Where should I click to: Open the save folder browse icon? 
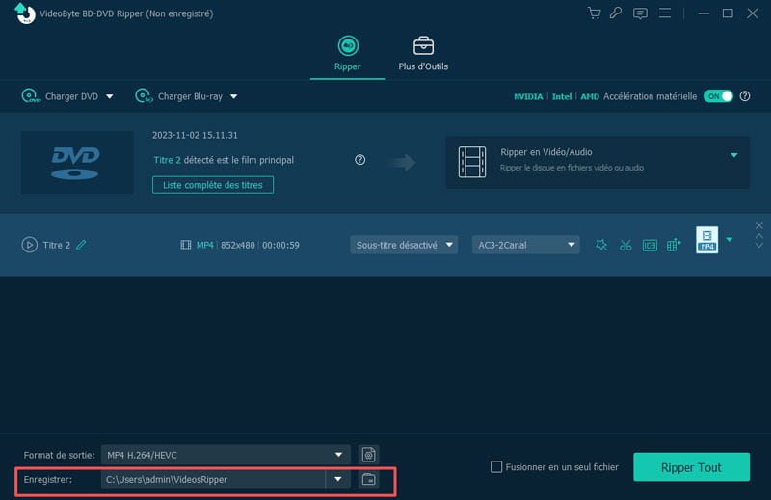(367, 479)
